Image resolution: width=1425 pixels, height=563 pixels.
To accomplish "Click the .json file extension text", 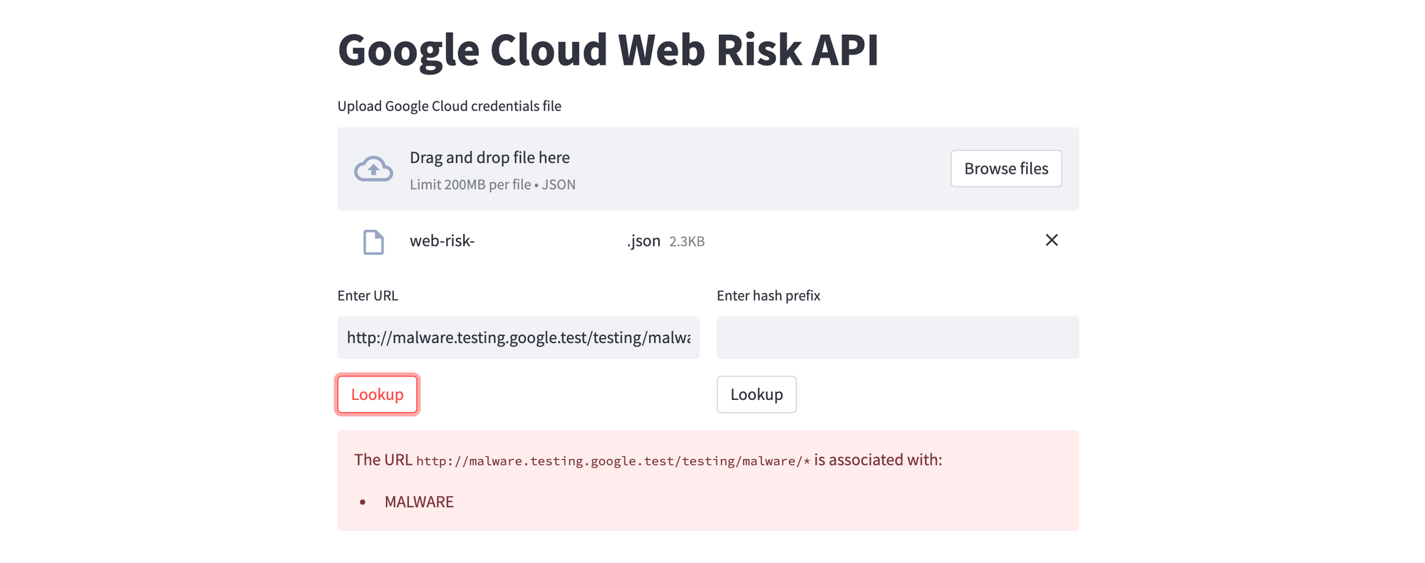I will (x=644, y=241).
